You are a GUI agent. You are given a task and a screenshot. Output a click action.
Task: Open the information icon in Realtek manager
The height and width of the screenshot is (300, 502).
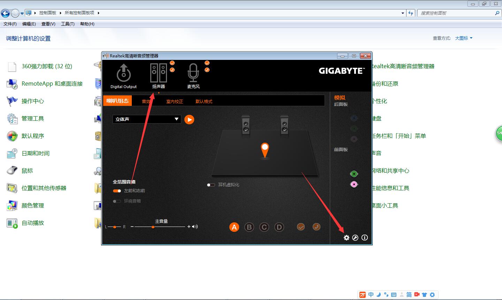pos(365,238)
